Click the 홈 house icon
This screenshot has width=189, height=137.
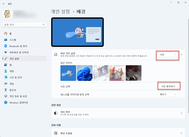point(6,33)
